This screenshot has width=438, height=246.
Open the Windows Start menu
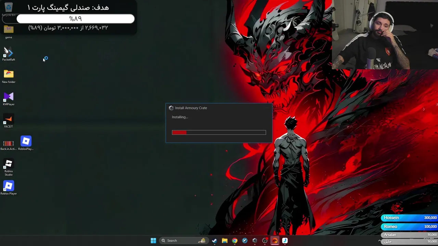point(153,241)
